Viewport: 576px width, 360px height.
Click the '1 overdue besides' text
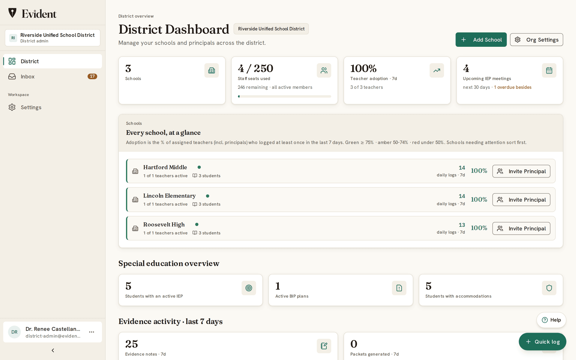click(x=513, y=87)
